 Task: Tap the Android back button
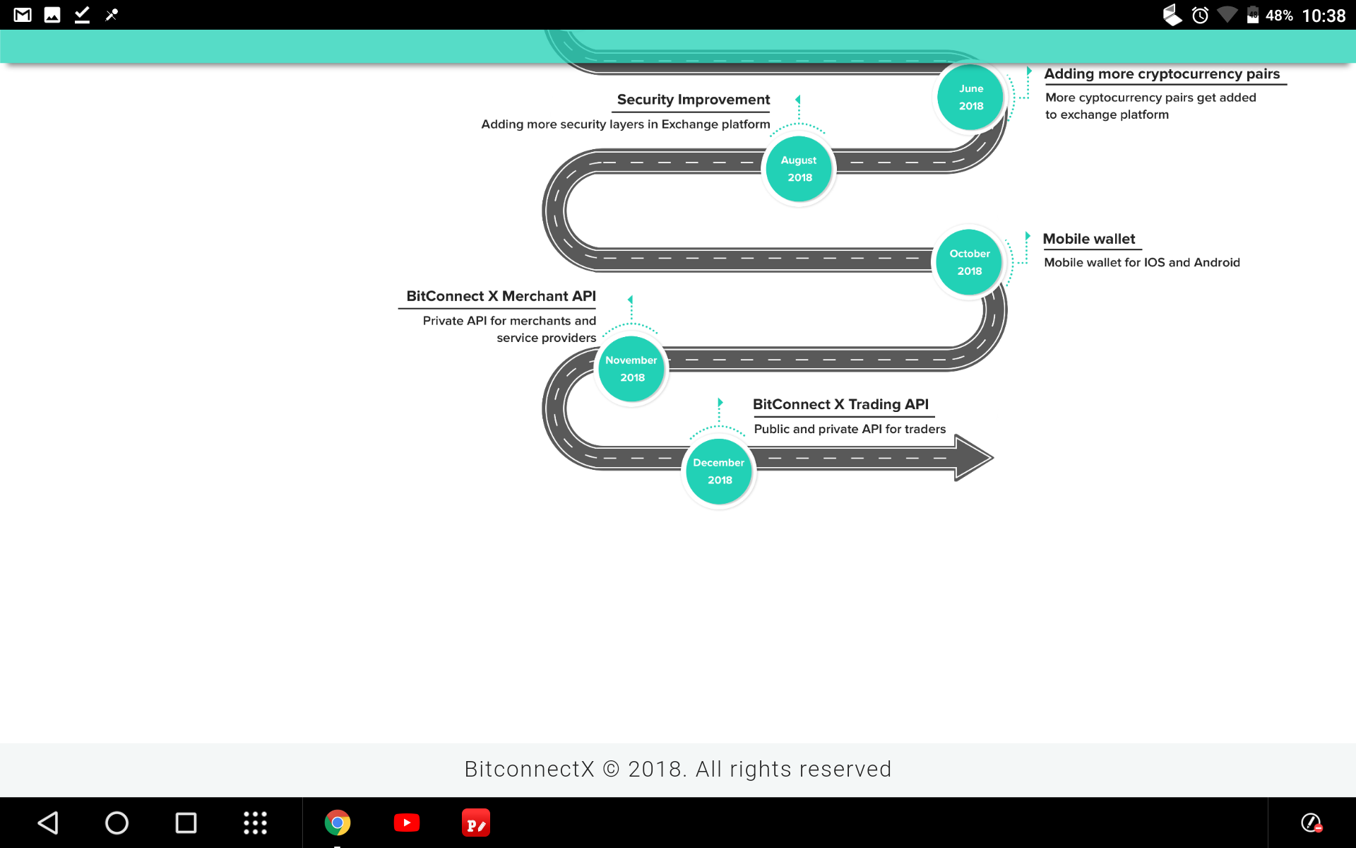[x=48, y=823]
